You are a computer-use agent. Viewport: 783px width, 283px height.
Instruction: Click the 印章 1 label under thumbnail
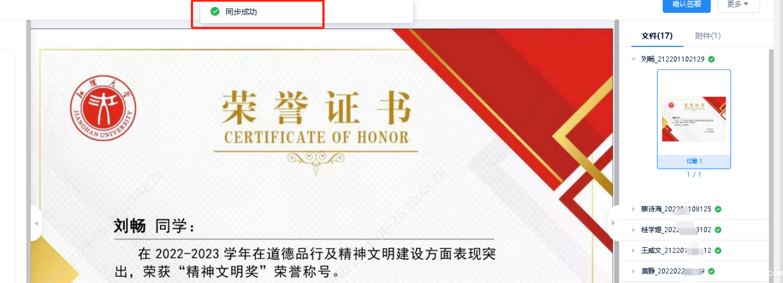tap(694, 161)
